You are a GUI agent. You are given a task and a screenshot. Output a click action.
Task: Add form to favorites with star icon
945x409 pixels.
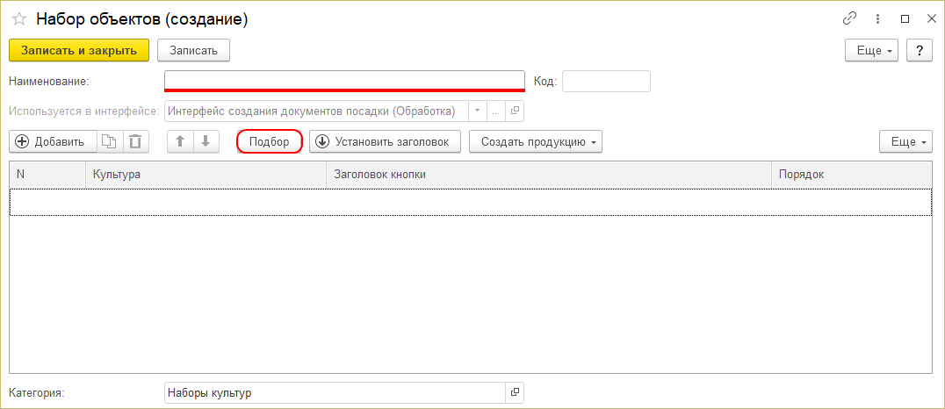[x=19, y=18]
